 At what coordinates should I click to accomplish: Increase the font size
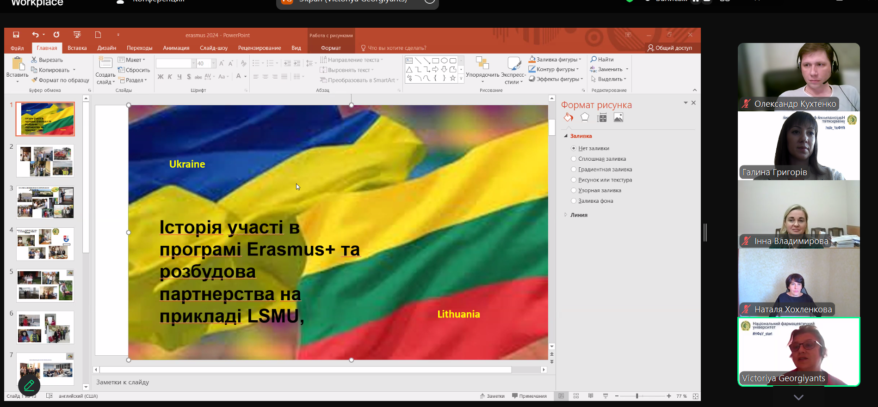tap(222, 63)
